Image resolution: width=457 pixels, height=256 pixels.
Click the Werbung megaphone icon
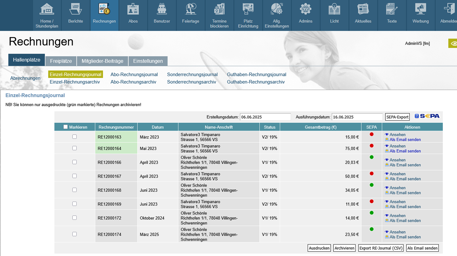click(421, 9)
